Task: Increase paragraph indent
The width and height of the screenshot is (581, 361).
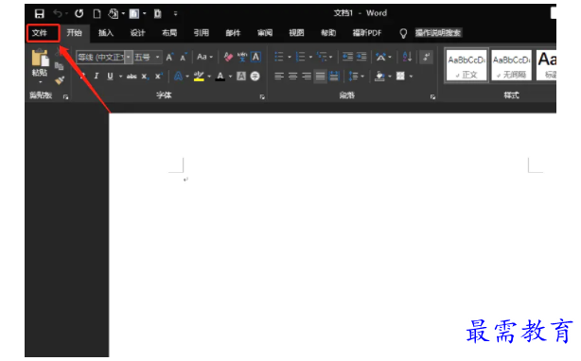Action: [361, 57]
